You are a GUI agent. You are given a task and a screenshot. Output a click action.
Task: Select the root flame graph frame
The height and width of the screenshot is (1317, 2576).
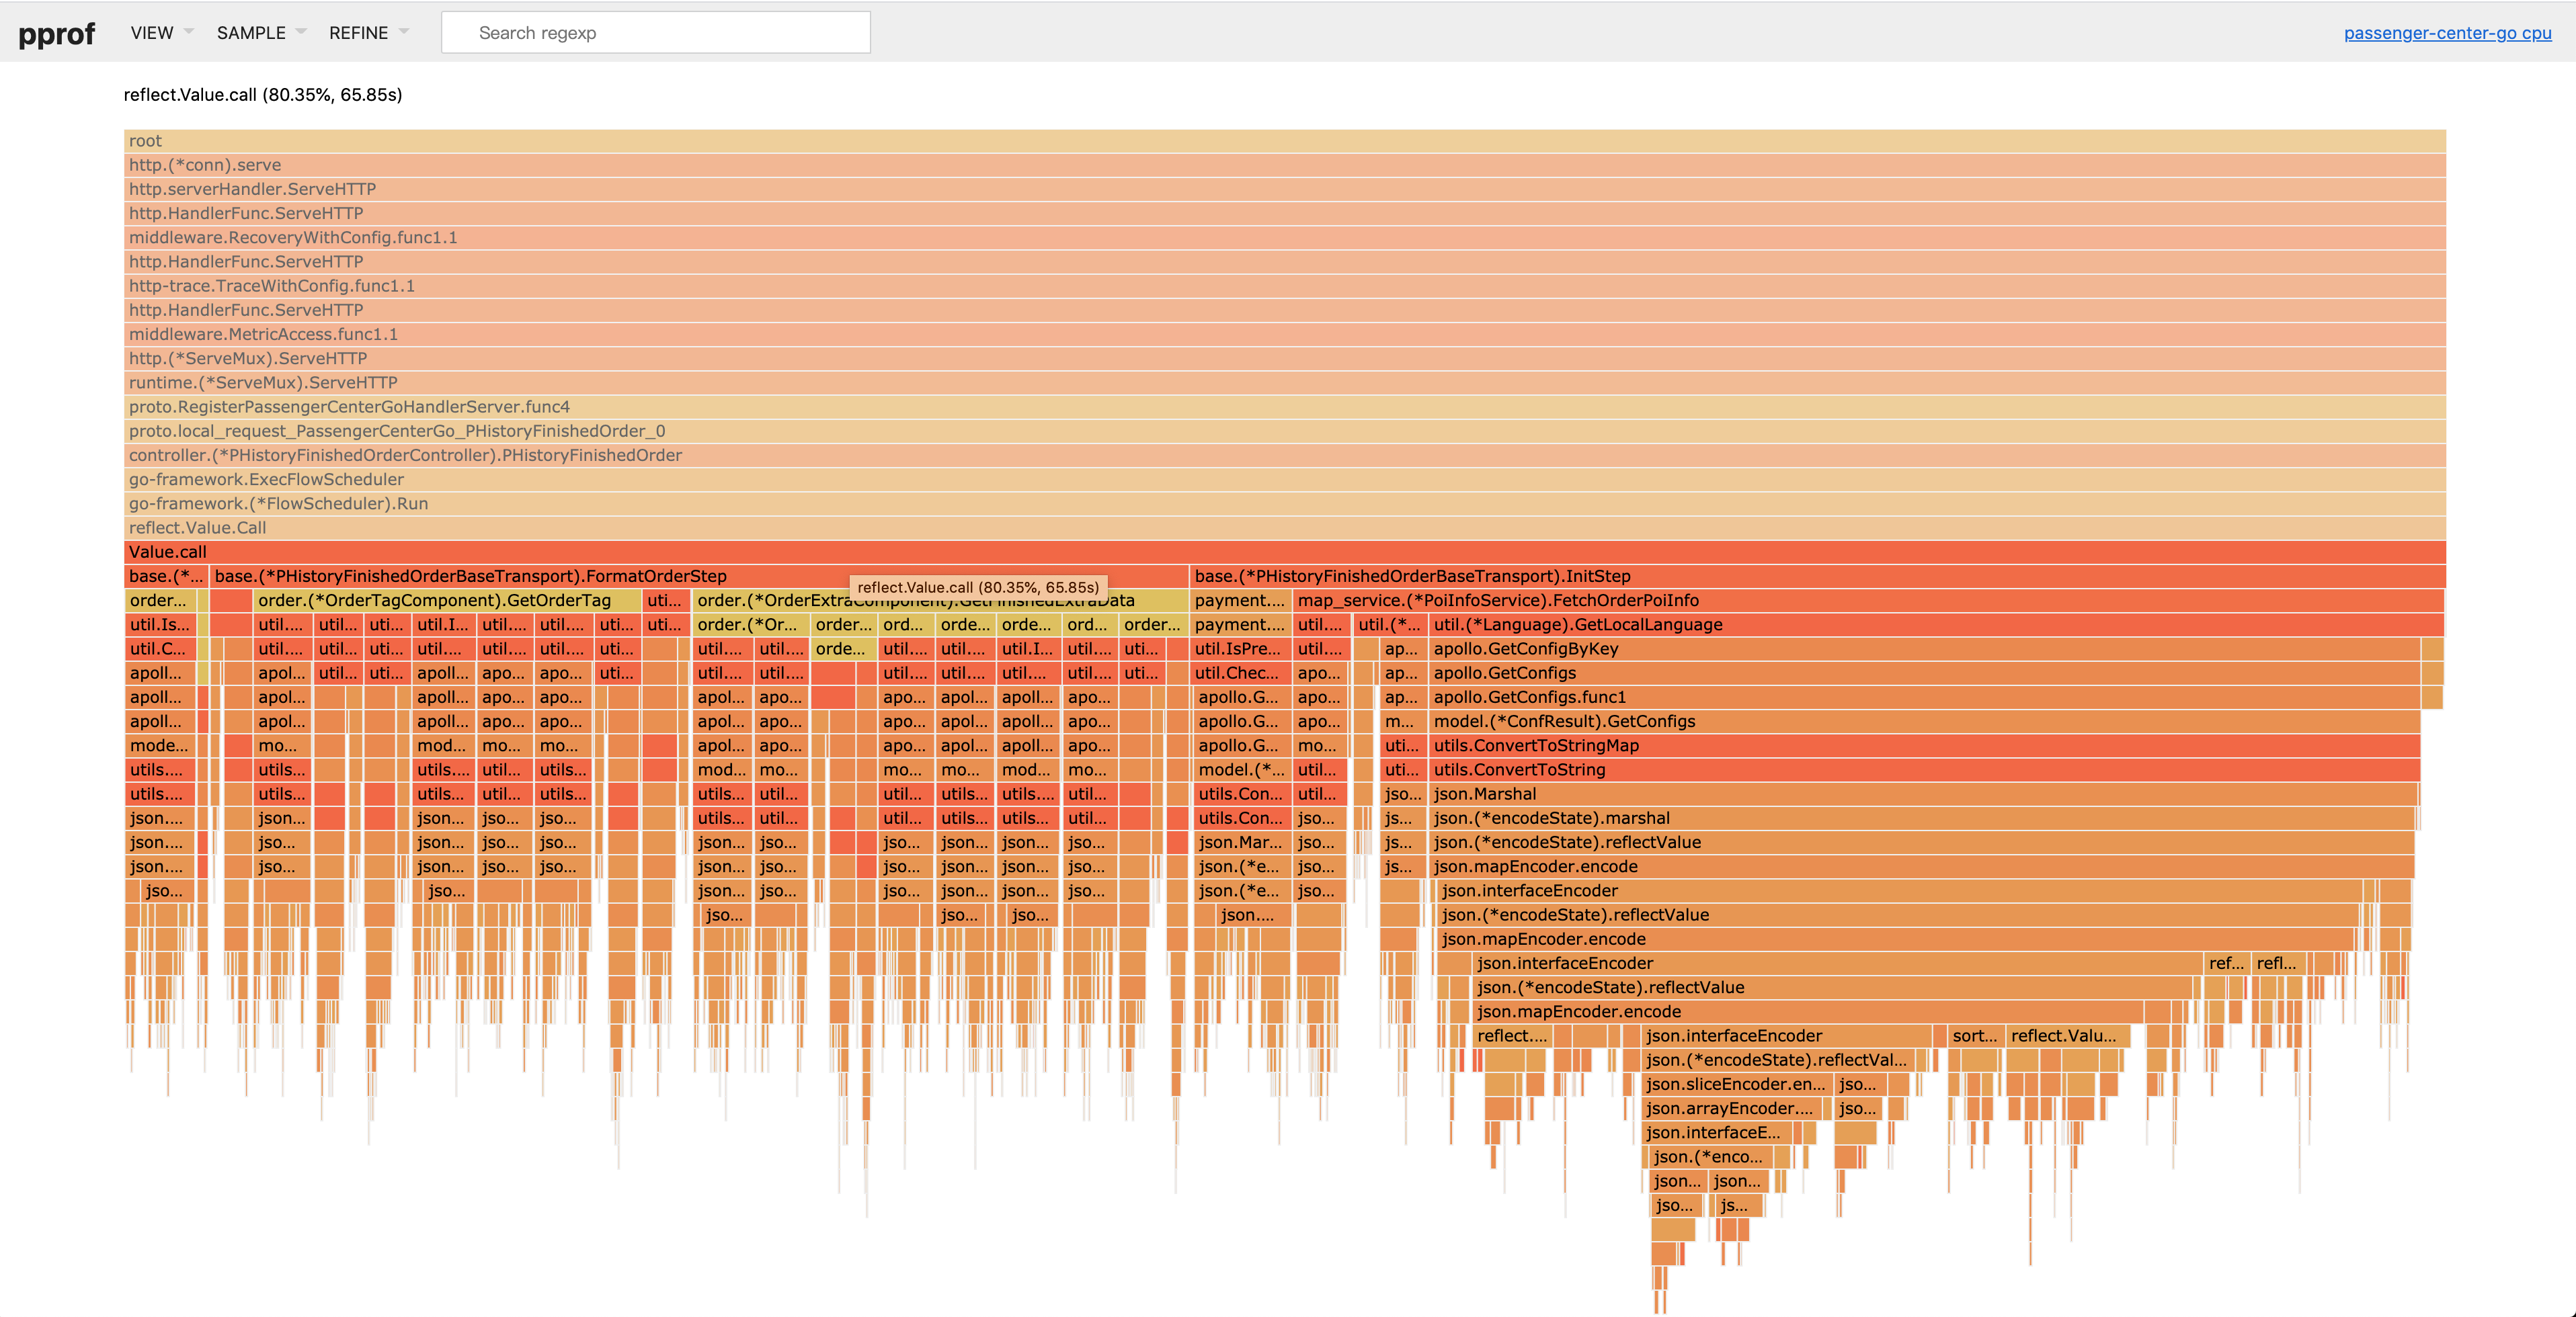pyautogui.click(x=1284, y=141)
